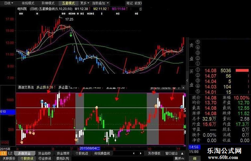The height and width of the screenshot is (161, 251).
Task: Click the 通道交易法 indicator name
Action: [26, 87]
